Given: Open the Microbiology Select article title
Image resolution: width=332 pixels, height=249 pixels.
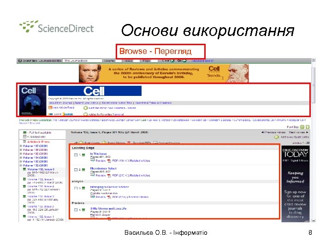Looking at the screenshot, I should tap(103, 169).
